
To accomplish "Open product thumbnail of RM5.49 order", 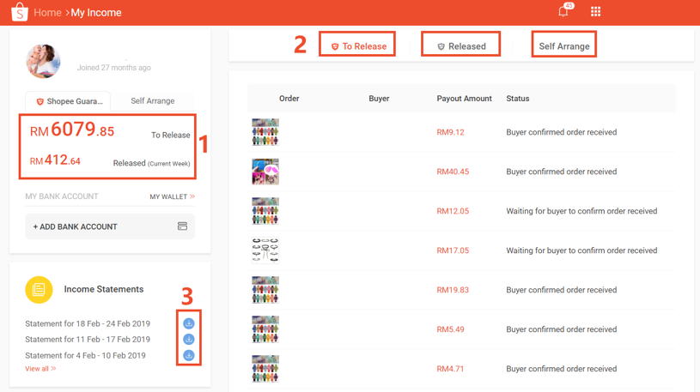I will 265,329.
